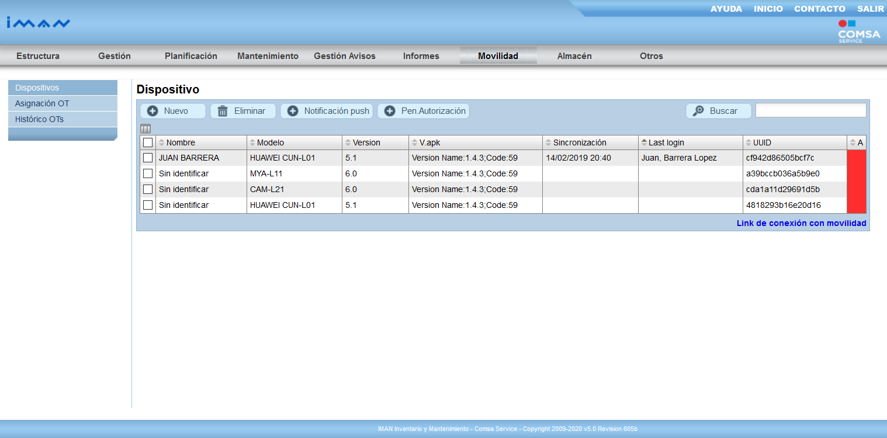Tick the checkbox for MYA-L11 device

[x=148, y=173]
